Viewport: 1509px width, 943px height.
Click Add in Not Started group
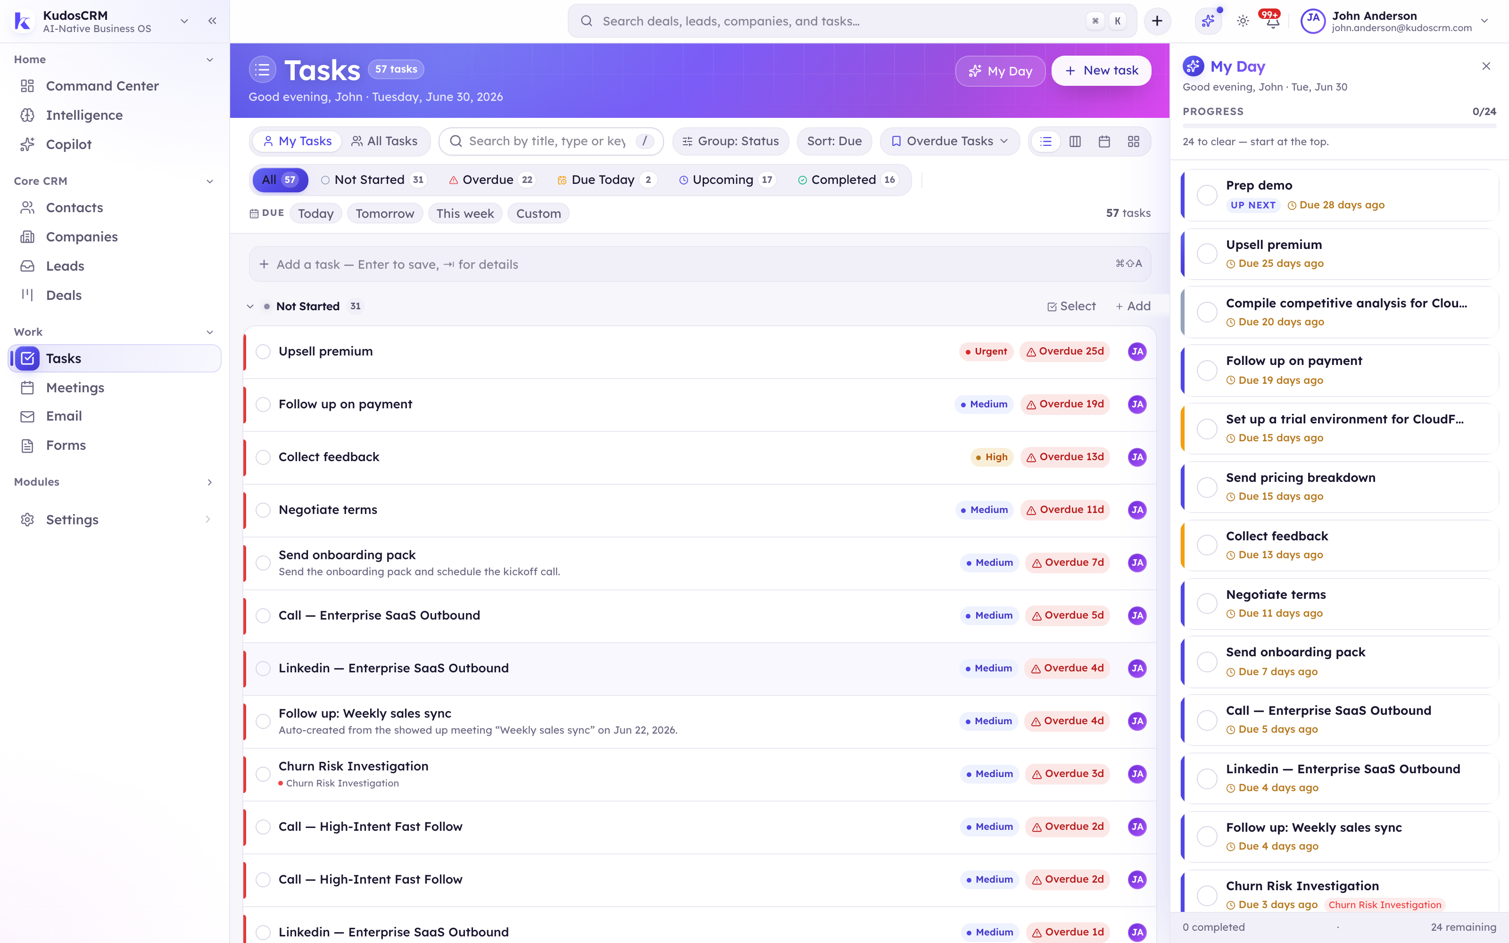pyautogui.click(x=1133, y=306)
